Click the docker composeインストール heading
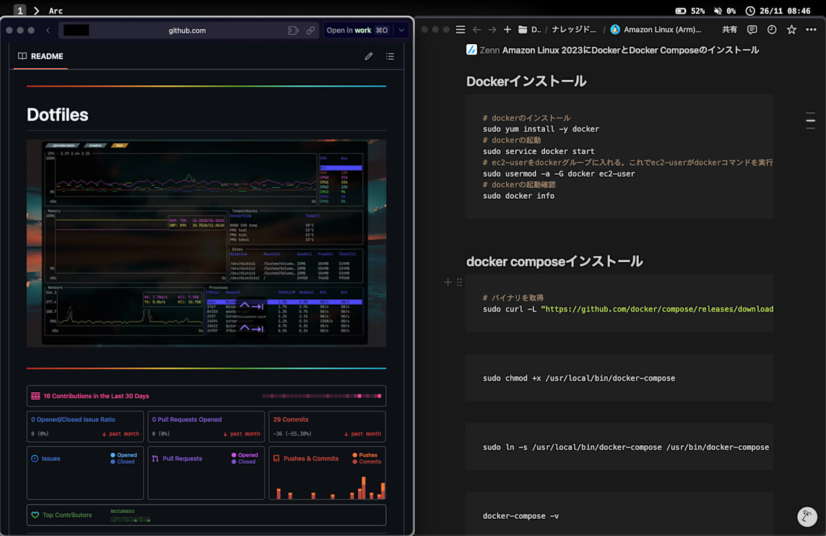The width and height of the screenshot is (826, 536). coord(555,261)
